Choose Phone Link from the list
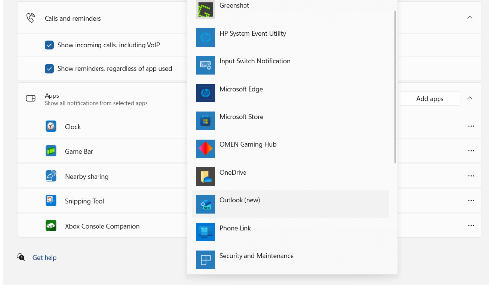The image size is (489, 285). (290, 232)
